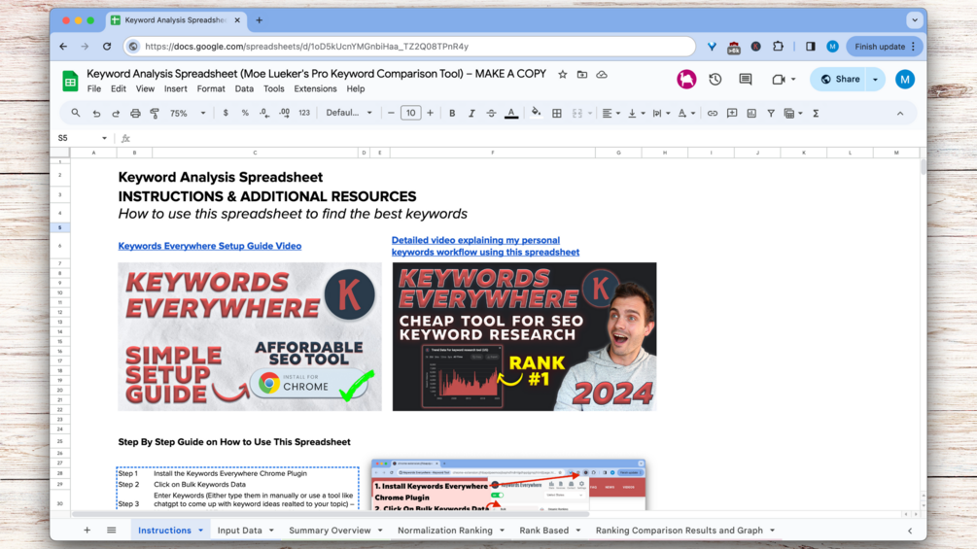Check the cloud document status icon
The width and height of the screenshot is (977, 549).
click(602, 74)
